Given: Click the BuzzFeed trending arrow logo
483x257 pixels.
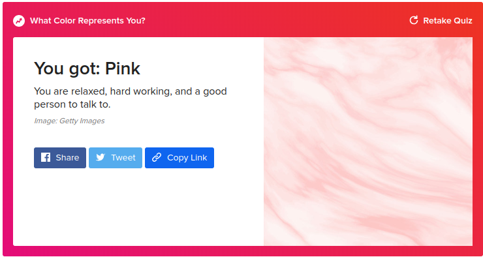Looking at the screenshot, I should (x=19, y=21).
